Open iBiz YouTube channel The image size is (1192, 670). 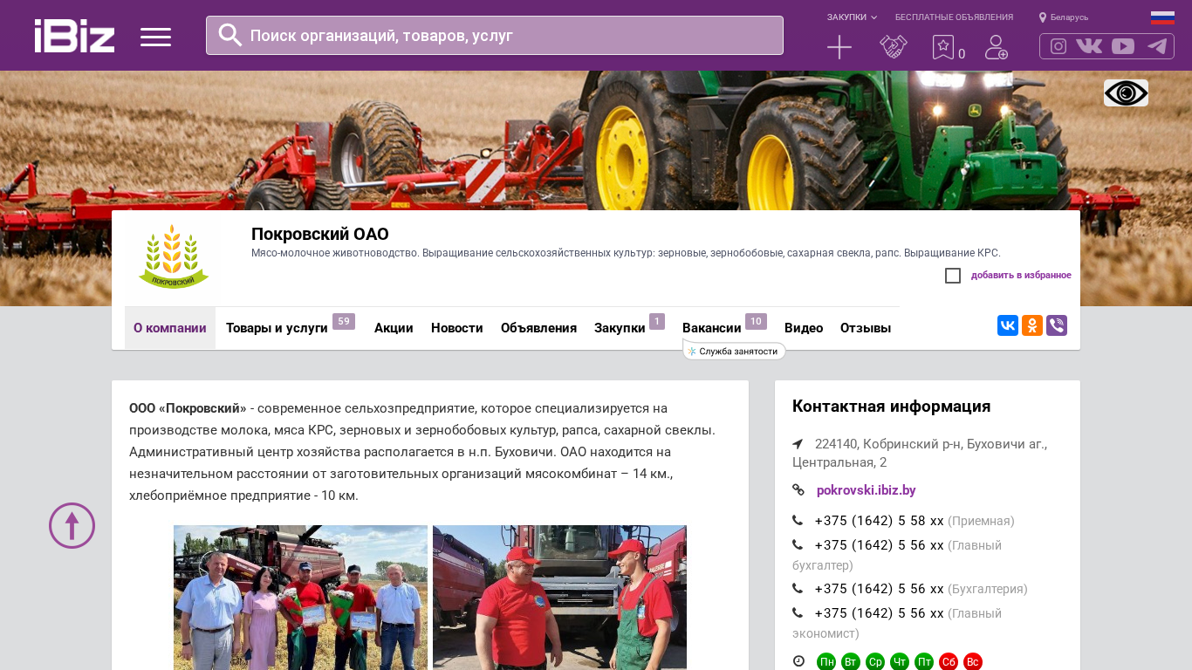tap(1123, 46)
